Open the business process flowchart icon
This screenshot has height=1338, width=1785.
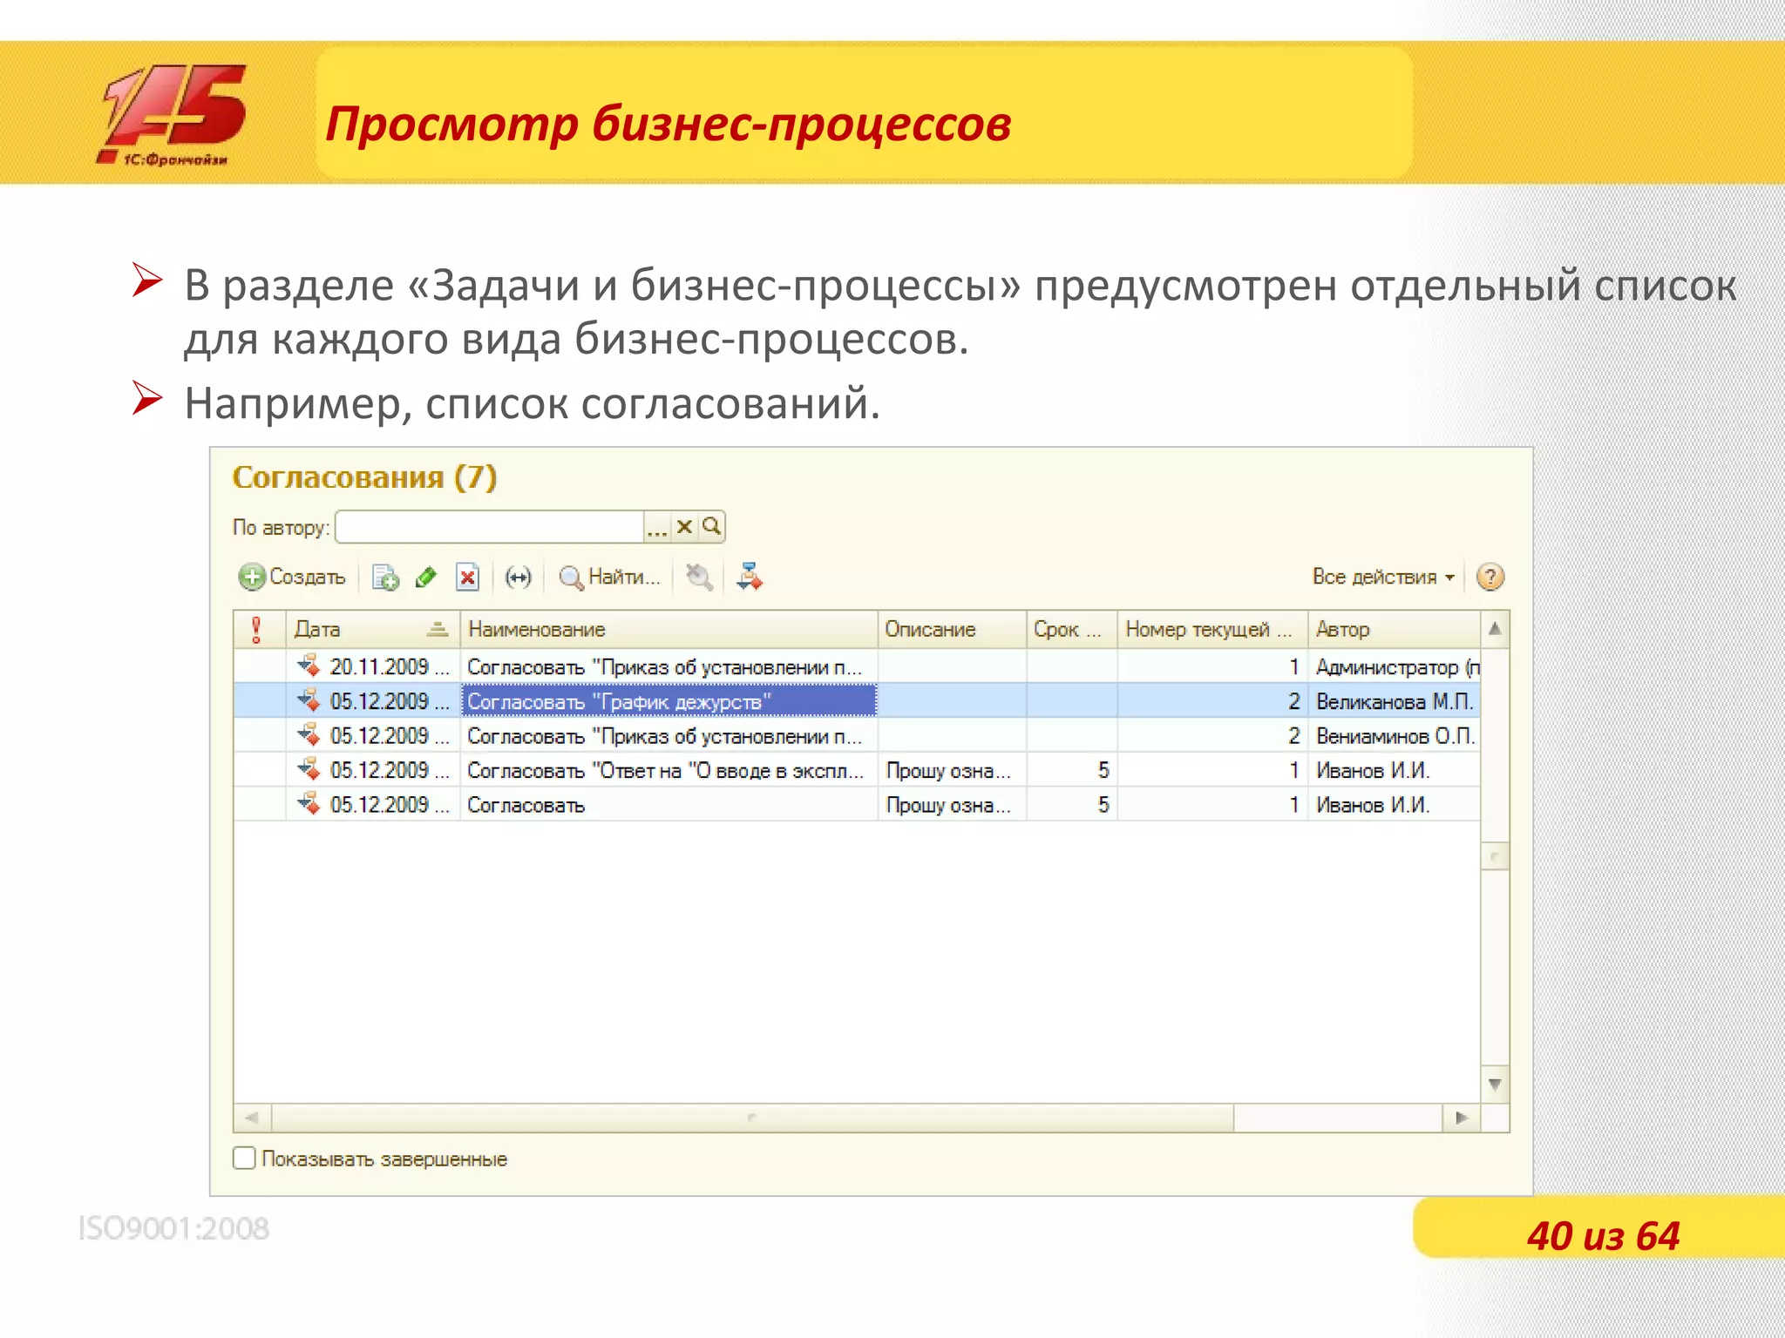pyautogui.click(x=749, y=578)
